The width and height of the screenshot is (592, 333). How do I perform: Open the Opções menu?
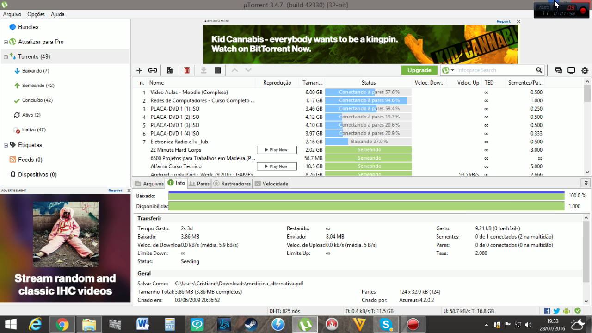[36, 14]
